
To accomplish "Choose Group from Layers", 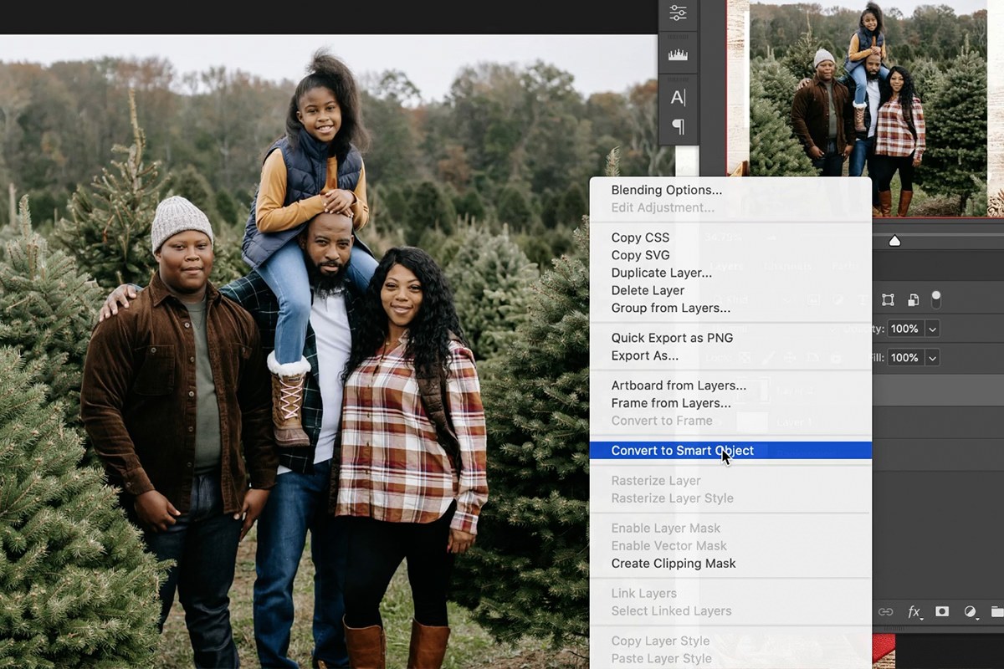I will click(x=670, y=308).
